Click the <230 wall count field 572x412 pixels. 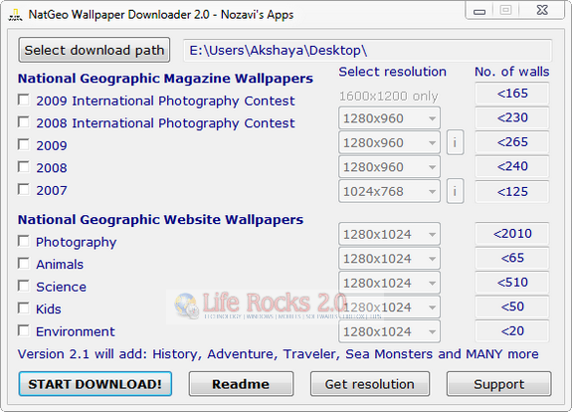pos(512,117)
